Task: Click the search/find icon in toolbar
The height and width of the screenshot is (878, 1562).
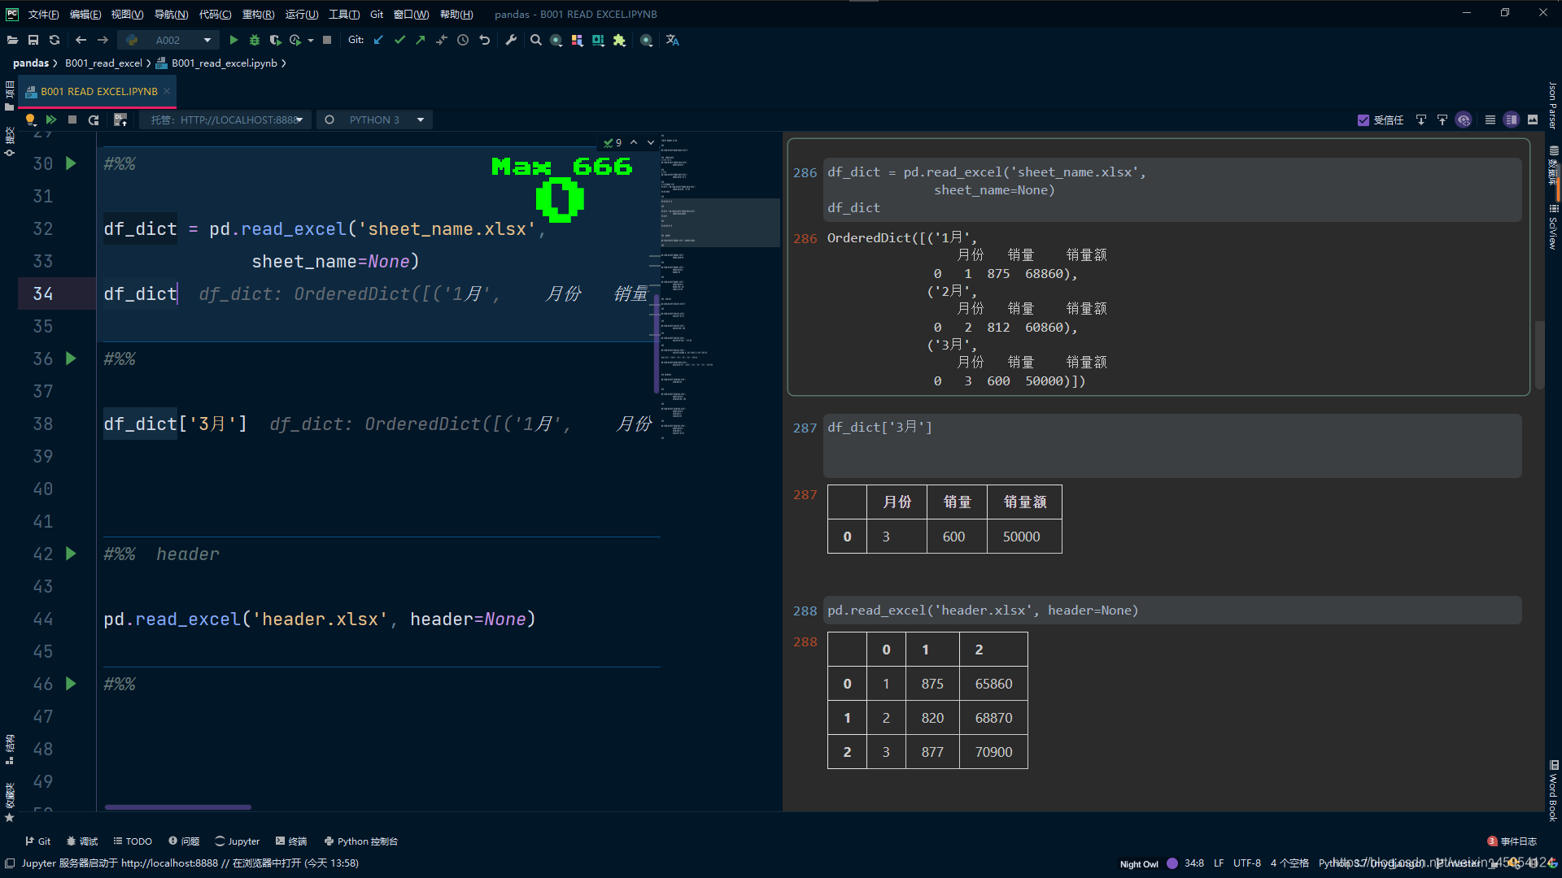Action: click(x=536, y=40)
